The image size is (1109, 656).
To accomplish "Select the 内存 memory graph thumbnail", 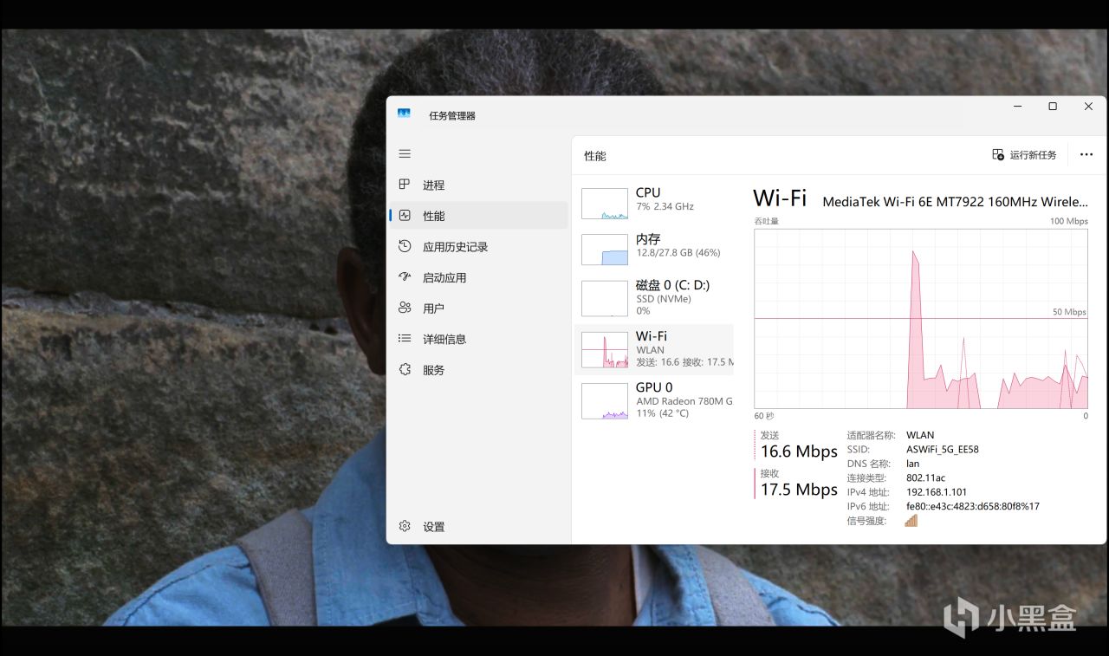I will (605, 250).
